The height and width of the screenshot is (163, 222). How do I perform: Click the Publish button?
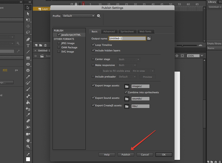(x=126, y=155)
